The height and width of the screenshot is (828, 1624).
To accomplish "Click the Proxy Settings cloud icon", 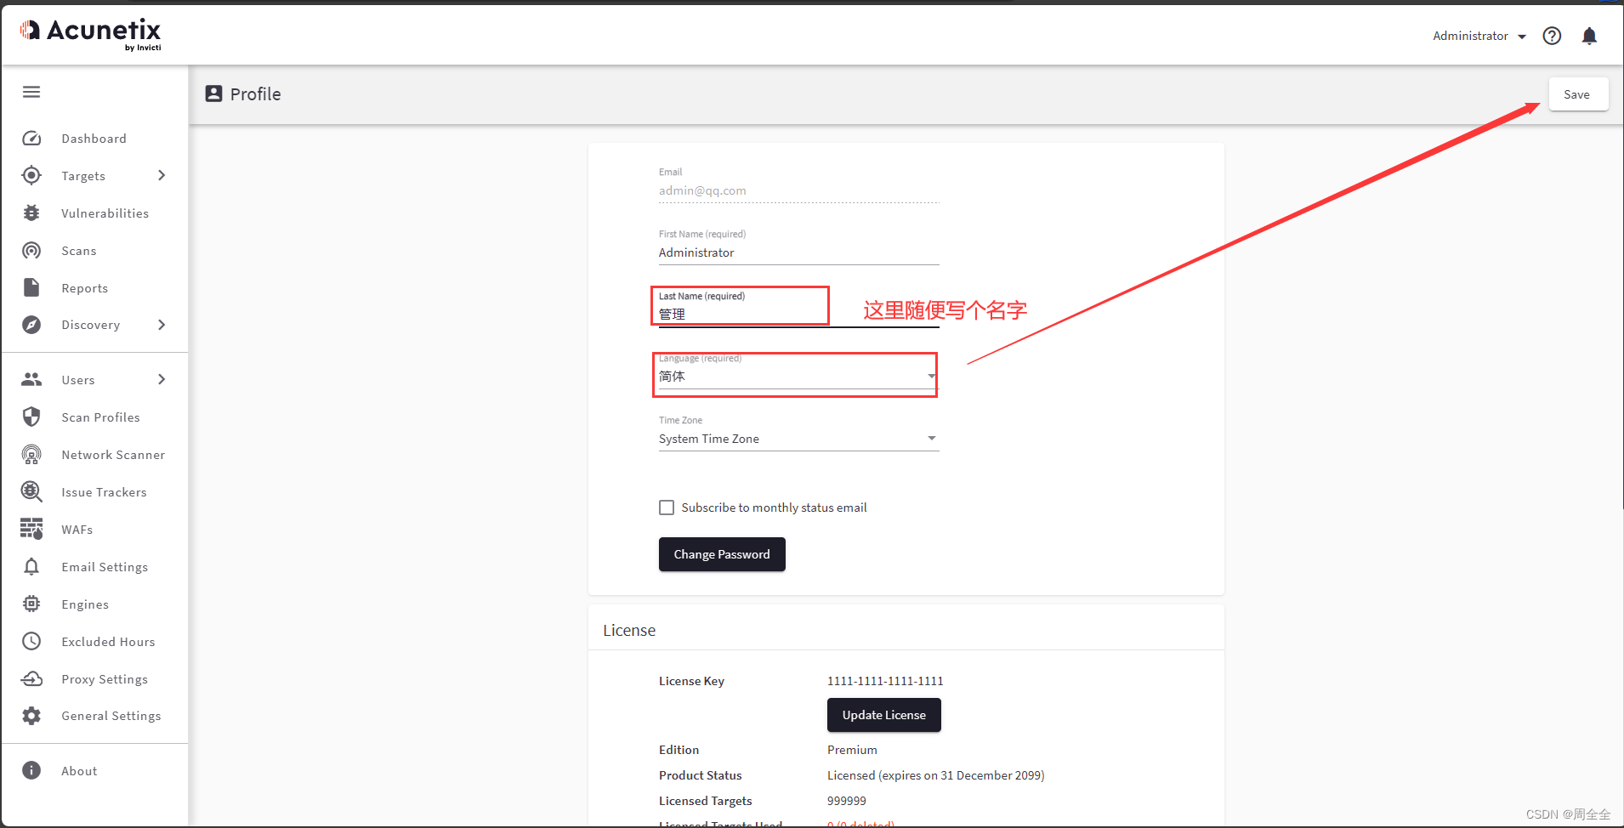I will coord(31,678).
